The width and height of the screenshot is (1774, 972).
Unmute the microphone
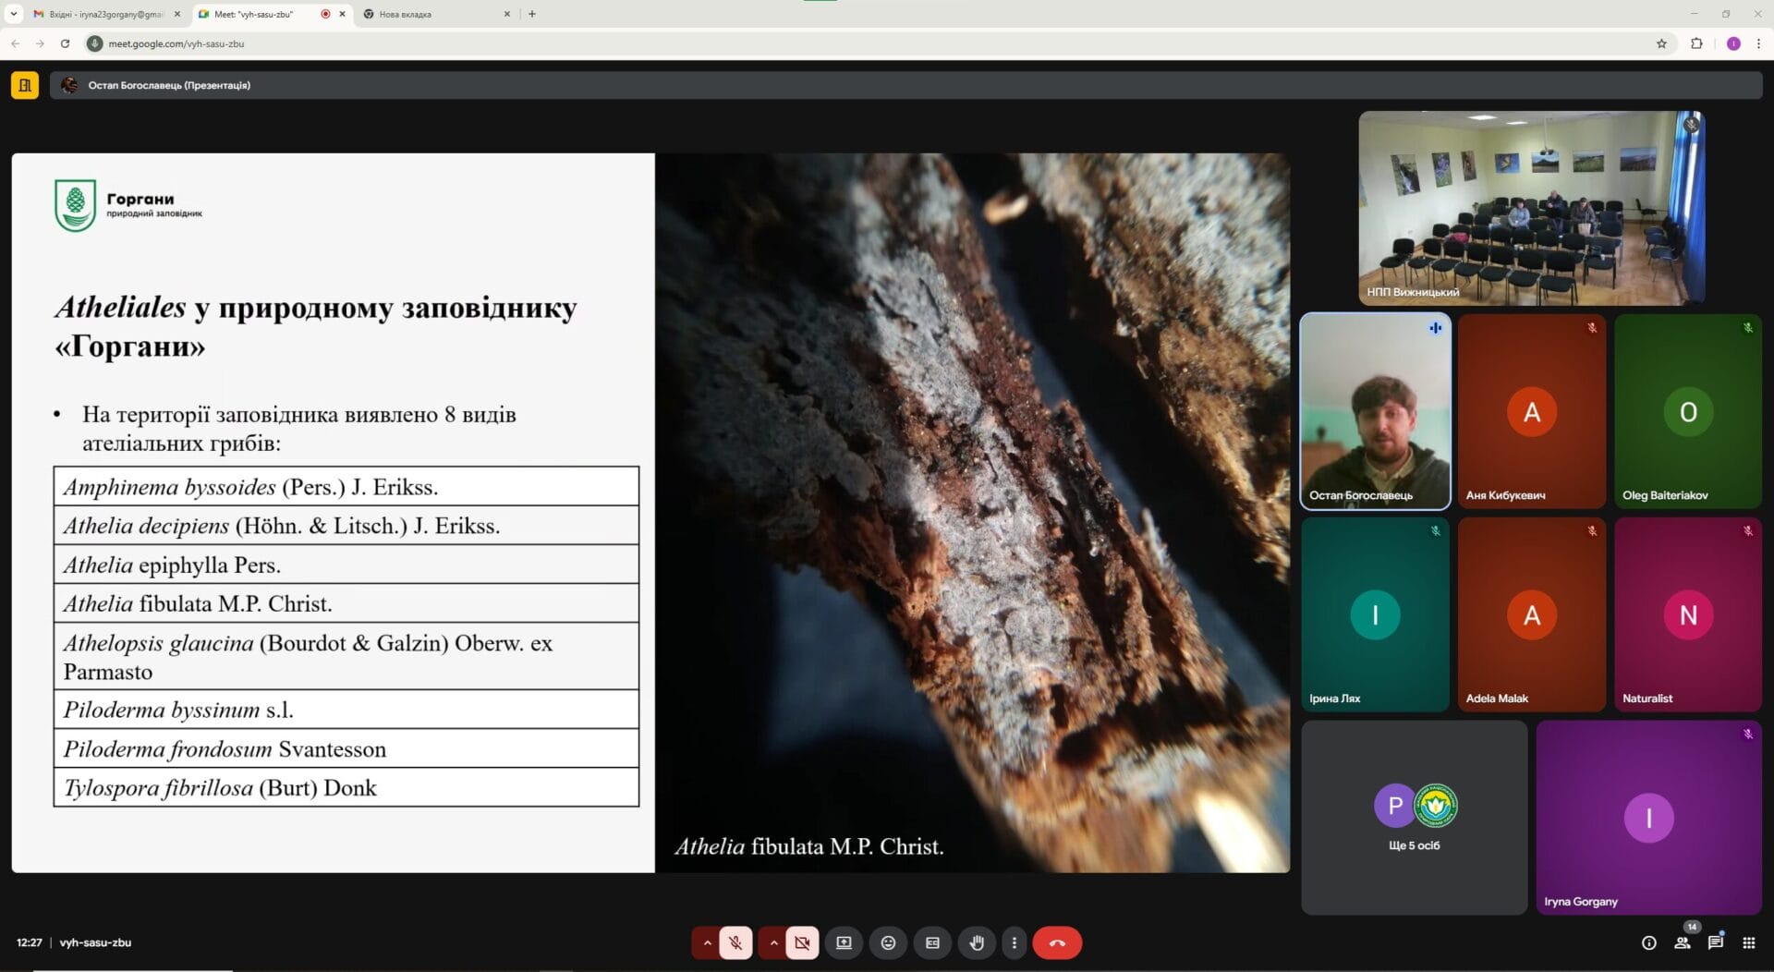coord(735,942)
